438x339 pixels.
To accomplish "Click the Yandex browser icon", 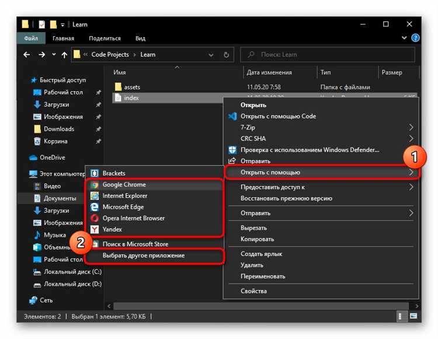I will point(95,229).
